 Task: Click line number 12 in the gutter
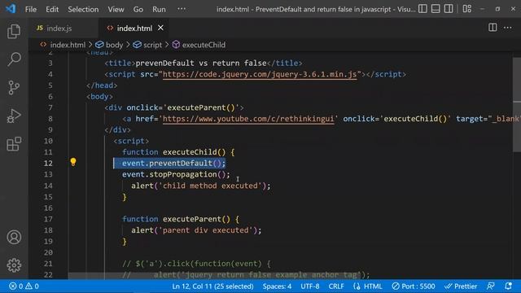[x=48, y=163]
